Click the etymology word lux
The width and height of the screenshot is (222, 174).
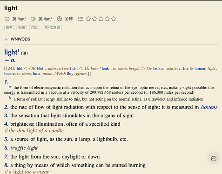[x=186, y=69]
